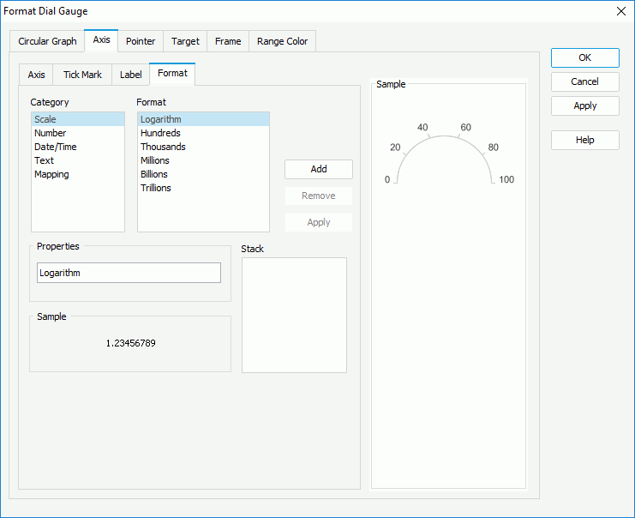Close the Format Dial Gauge dialog

click(x=620, y=11)
